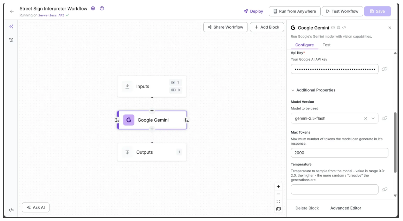403x221 pixels.
Task: Open the Ask AI assistant
Action: click(36, 207)
